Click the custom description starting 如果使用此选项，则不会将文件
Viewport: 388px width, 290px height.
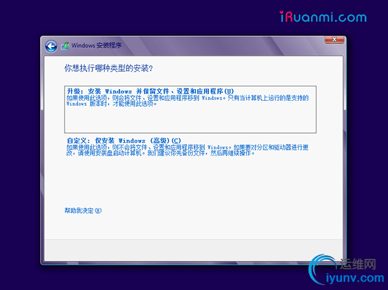point(188,150)
